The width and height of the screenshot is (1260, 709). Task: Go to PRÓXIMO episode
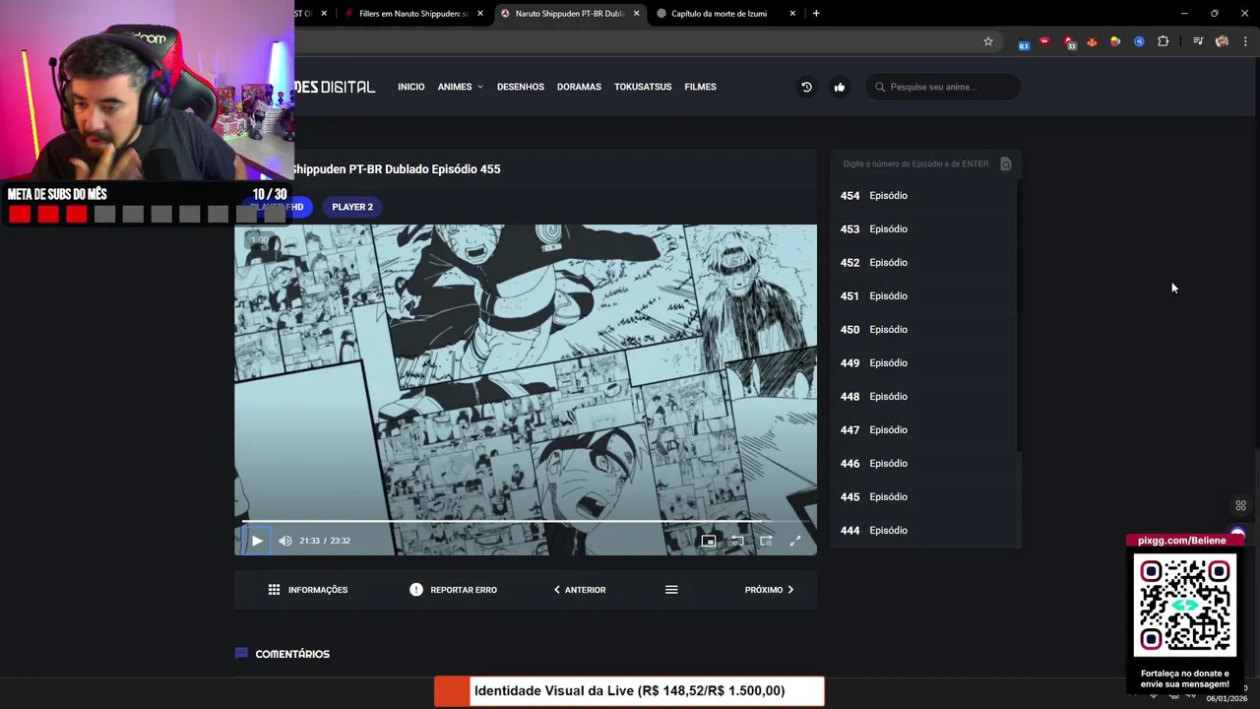(769, 590)
